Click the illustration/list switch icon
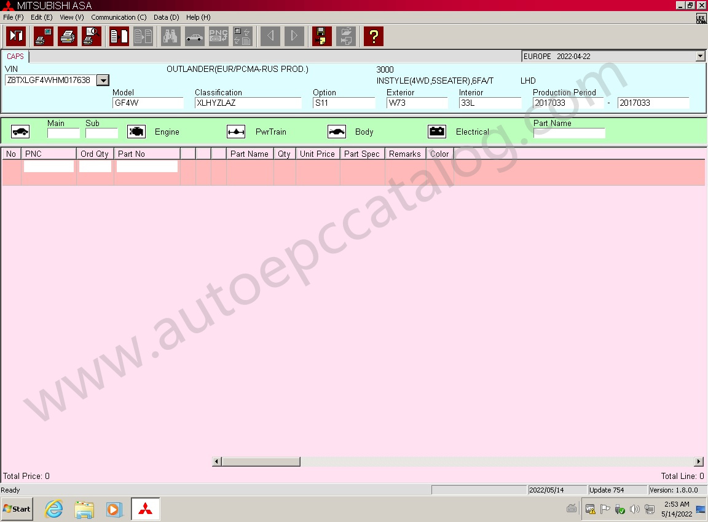 pos(243,36)
